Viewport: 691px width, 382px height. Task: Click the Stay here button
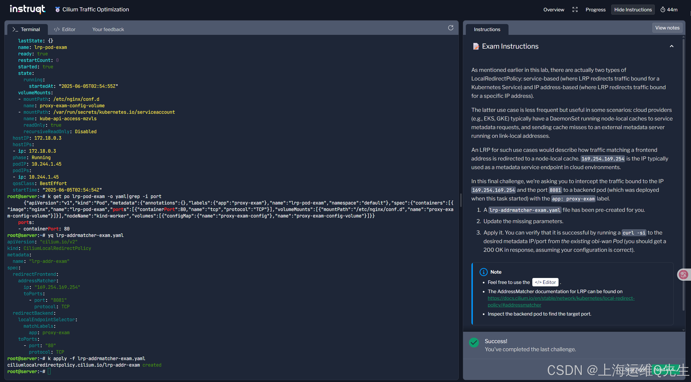tap(635, 369)
